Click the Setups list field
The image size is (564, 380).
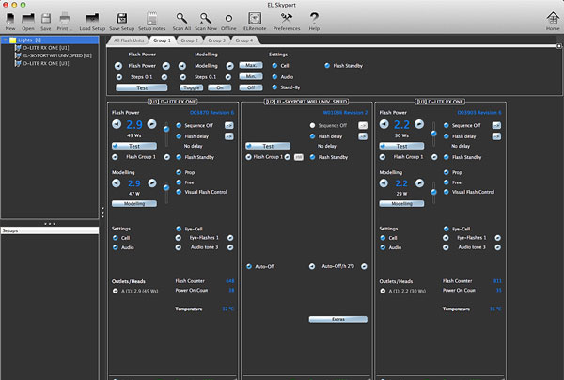coord(50,230)
